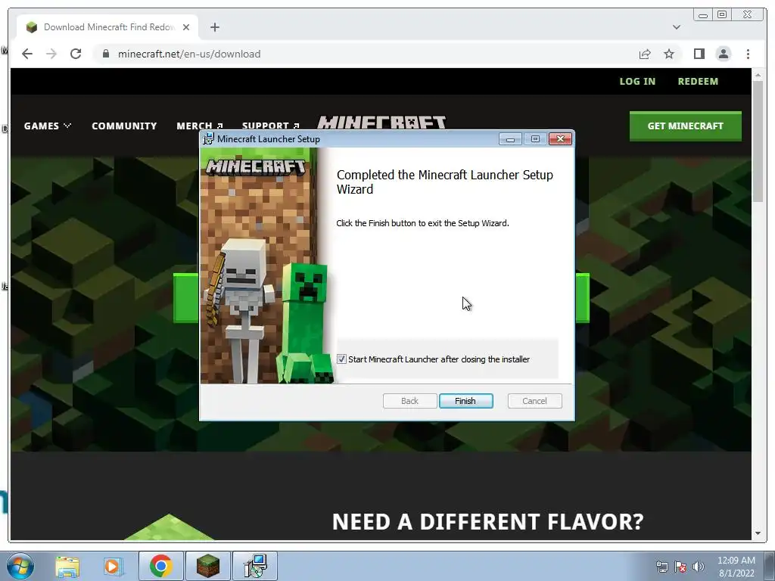Click the GET MINECRAFT green button
The height and width of the screenshot is (581, 775).
pyautogui.click(x=685, y=126)
